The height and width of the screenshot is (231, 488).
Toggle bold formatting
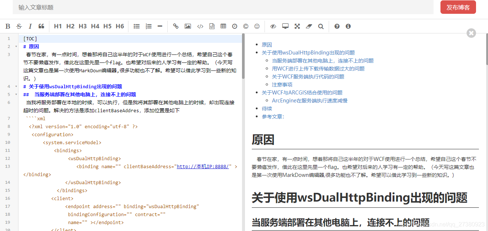pos(8,26)
